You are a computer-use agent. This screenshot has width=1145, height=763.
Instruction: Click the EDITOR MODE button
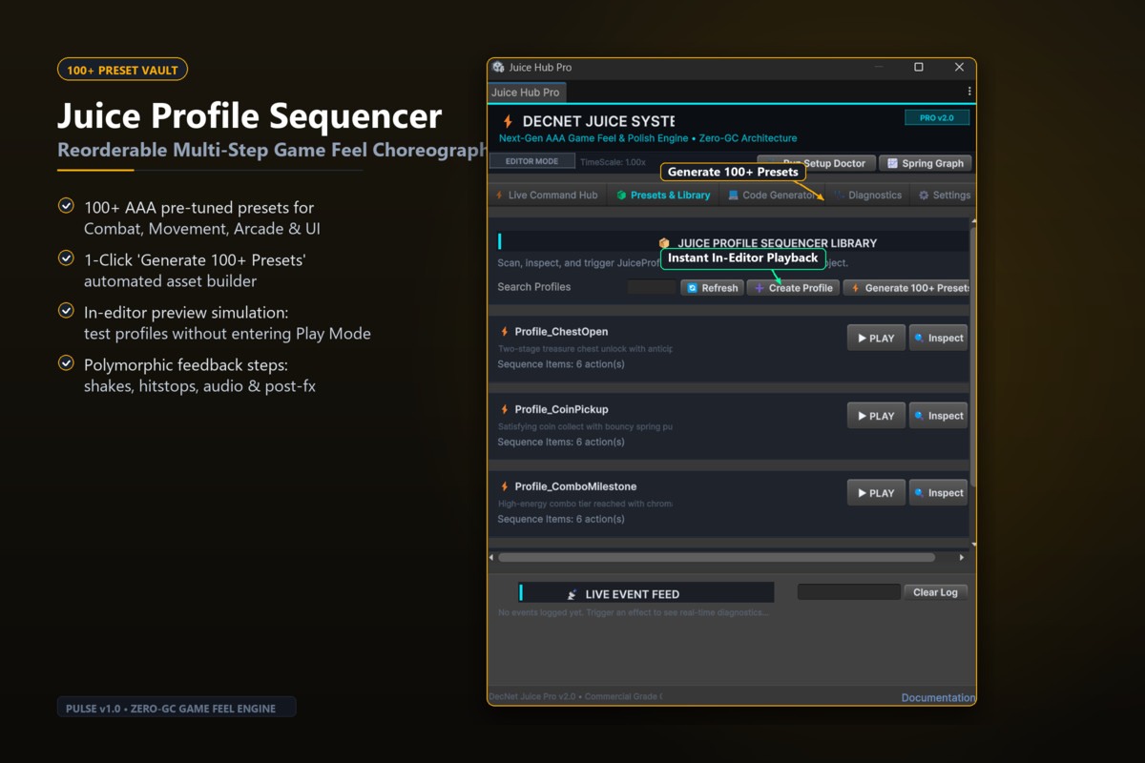(x=532, y=161)
